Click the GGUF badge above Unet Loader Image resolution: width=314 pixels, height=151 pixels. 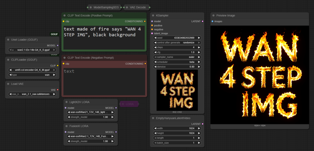tap(54, 34)
